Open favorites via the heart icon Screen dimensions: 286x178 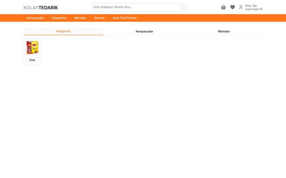click(232, 7)
